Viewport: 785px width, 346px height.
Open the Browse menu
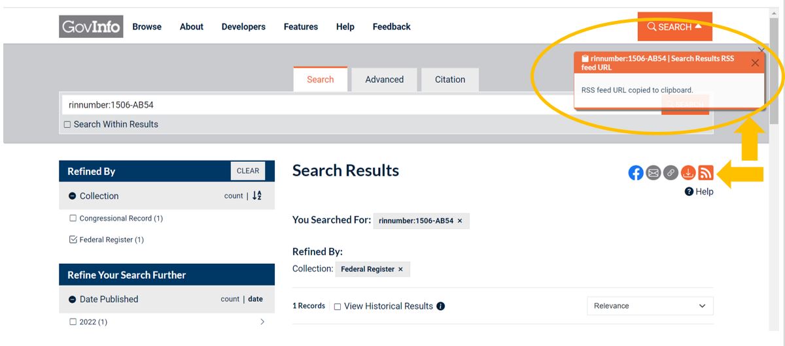pos(147,27)
